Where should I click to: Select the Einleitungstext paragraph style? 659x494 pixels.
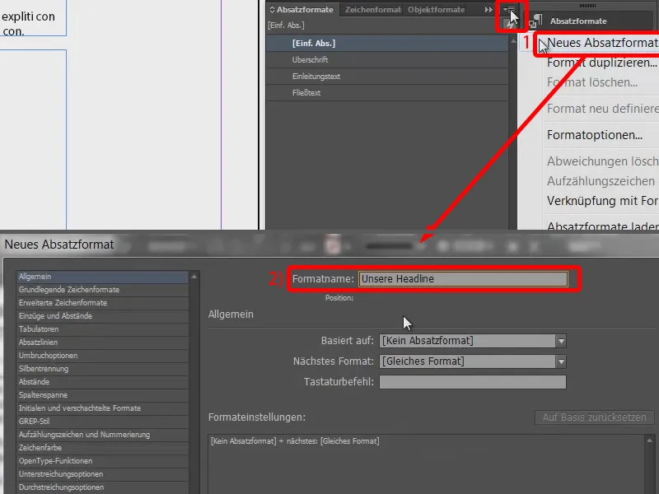click(387, 76)
